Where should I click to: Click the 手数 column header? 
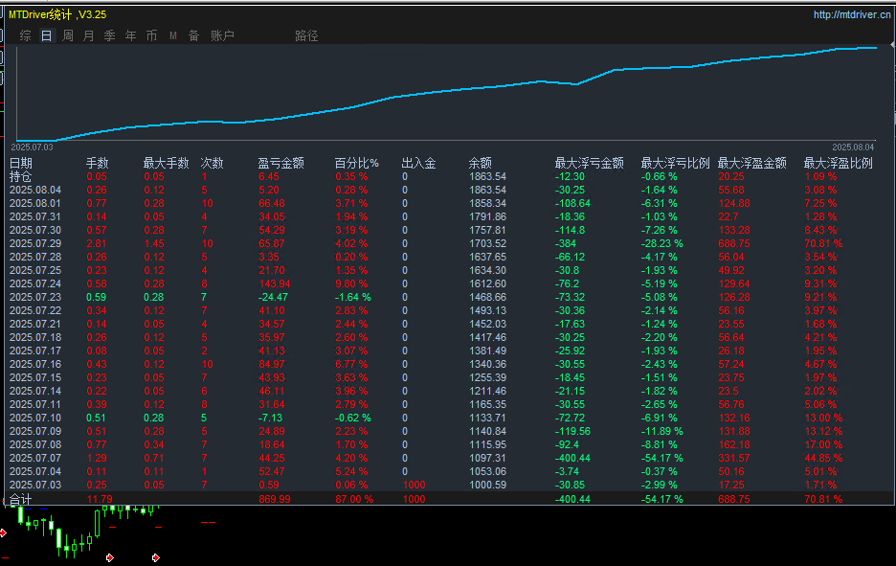pyautogui.click(x=97, y=163)
